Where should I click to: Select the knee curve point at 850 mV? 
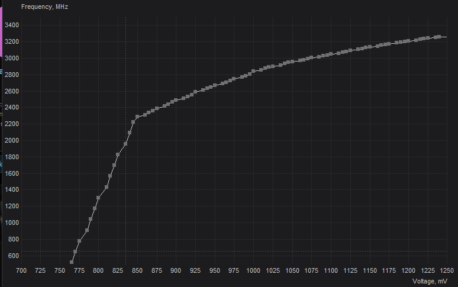(x=137, y=117)
